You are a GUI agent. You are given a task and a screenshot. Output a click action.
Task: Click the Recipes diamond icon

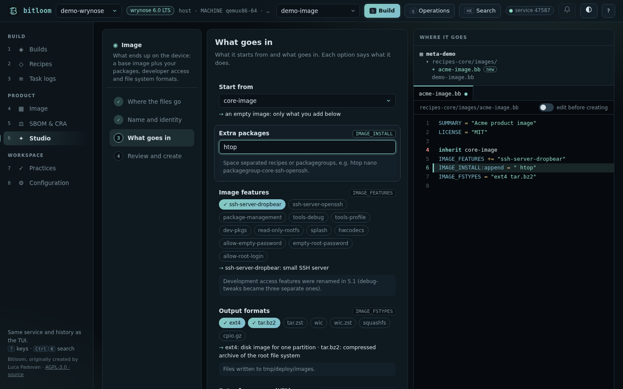coord(21,64)
